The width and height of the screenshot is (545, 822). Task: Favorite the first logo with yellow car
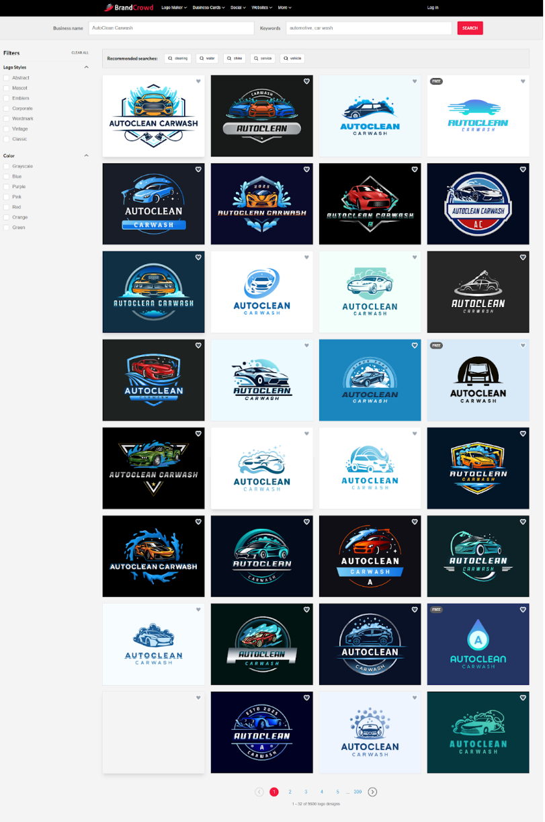click(x=198, y=81)
